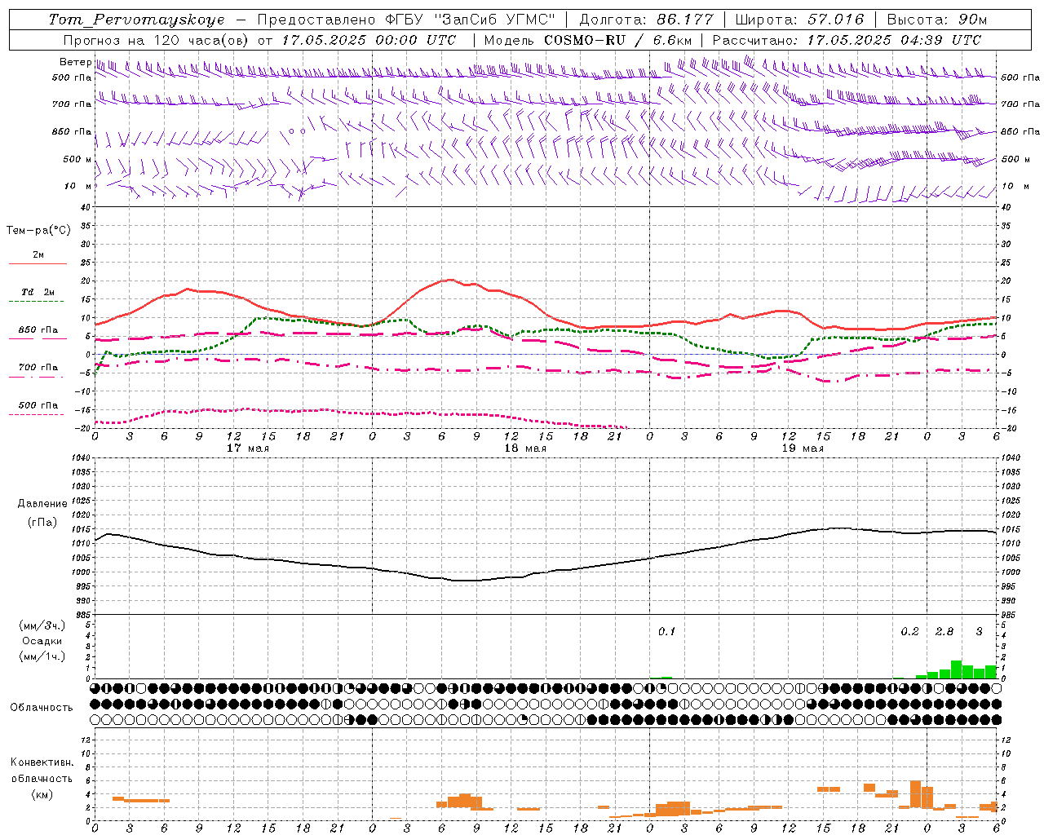Click the 10 м wind level label on left
The image size is (1044, 835).
coord(77,186)
